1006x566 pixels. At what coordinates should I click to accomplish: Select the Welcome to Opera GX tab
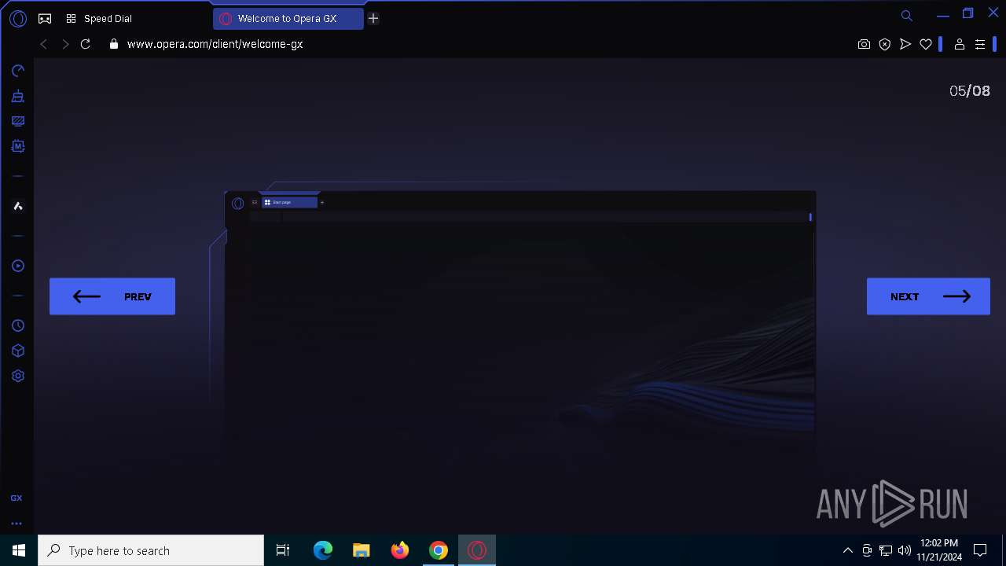[287, 18]
